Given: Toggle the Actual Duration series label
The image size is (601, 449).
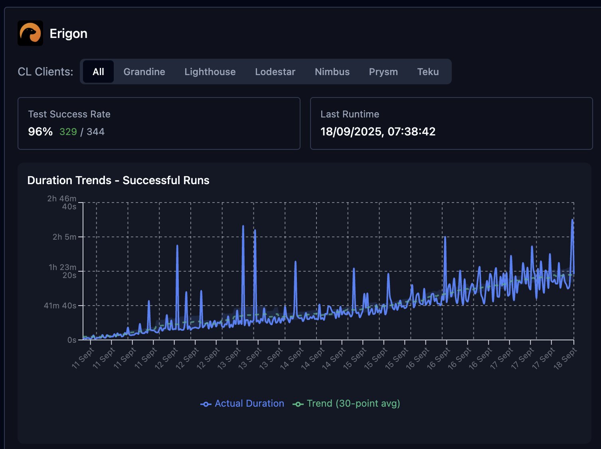Looking at the screenshot, I should click(249, 403).
